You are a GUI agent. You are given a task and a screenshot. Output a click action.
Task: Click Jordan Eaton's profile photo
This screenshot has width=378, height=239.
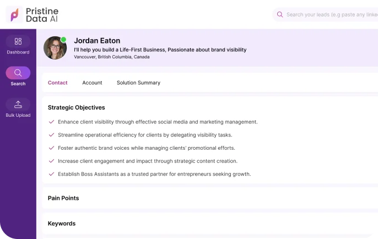pos(55,48)
